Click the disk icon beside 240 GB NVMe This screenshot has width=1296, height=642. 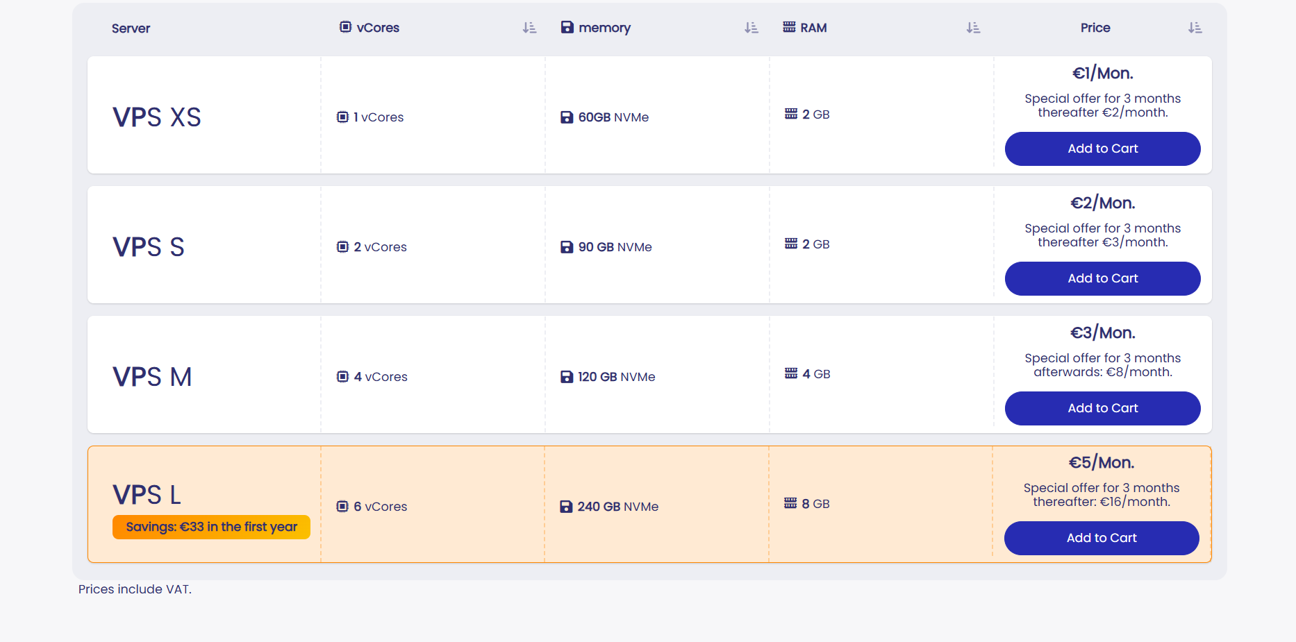pyautogui.click(x=566, y=507)
